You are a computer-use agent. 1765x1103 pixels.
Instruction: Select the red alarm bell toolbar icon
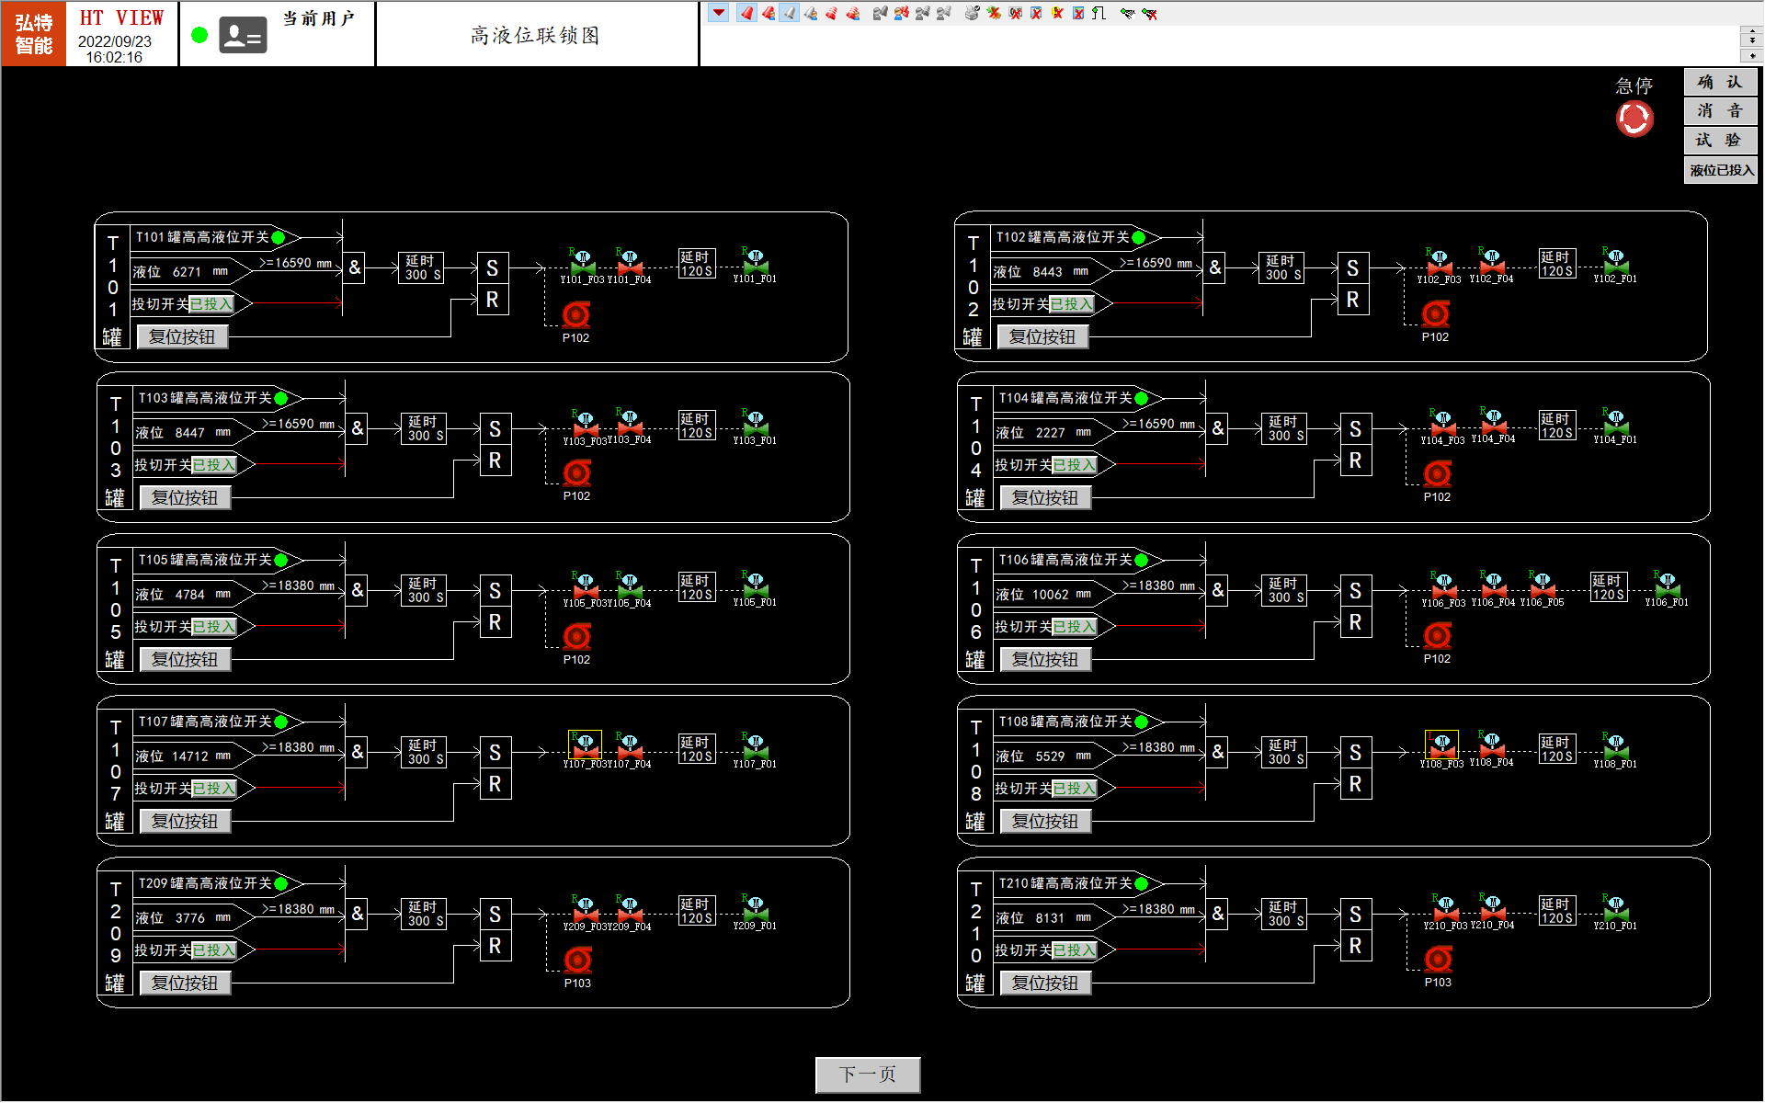pos(746,13)
